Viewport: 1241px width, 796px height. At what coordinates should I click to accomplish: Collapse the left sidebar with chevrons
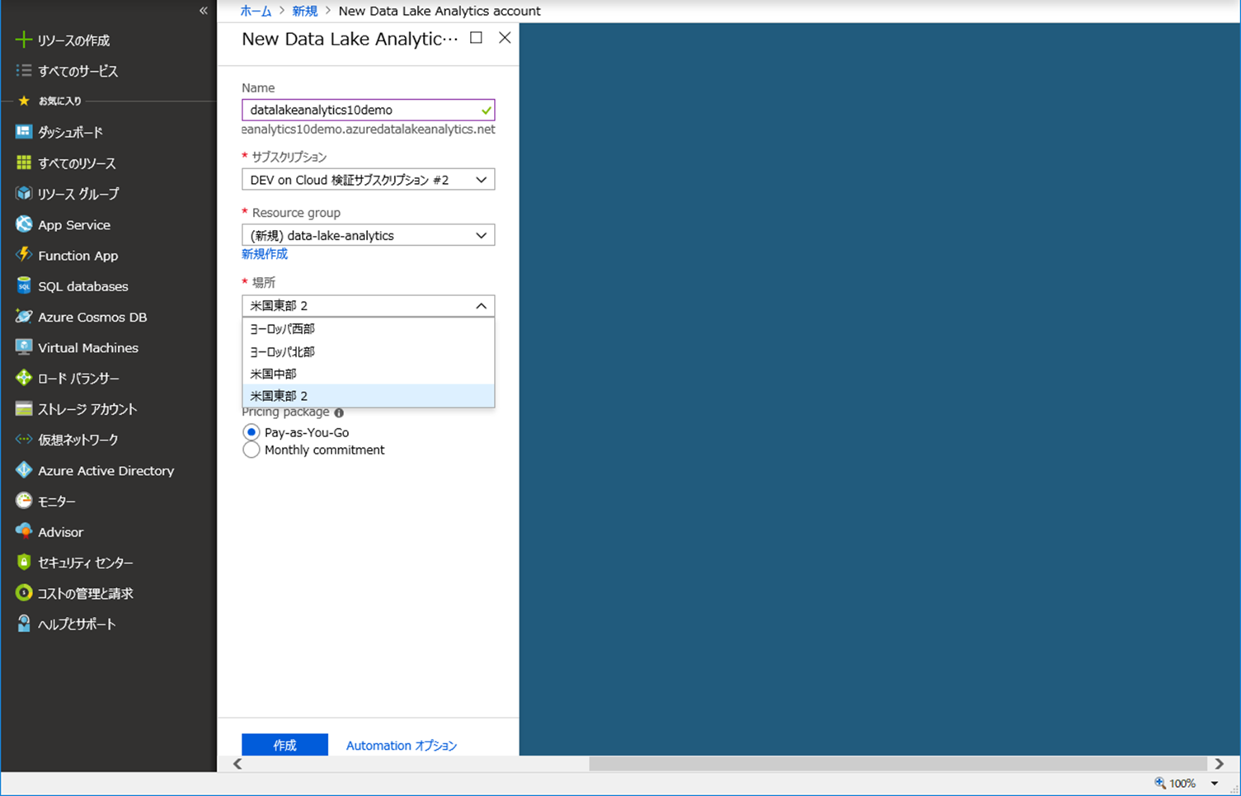203,11
